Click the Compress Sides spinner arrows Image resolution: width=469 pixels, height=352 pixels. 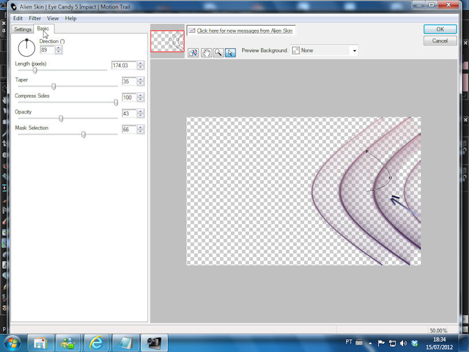pos(140,97)
